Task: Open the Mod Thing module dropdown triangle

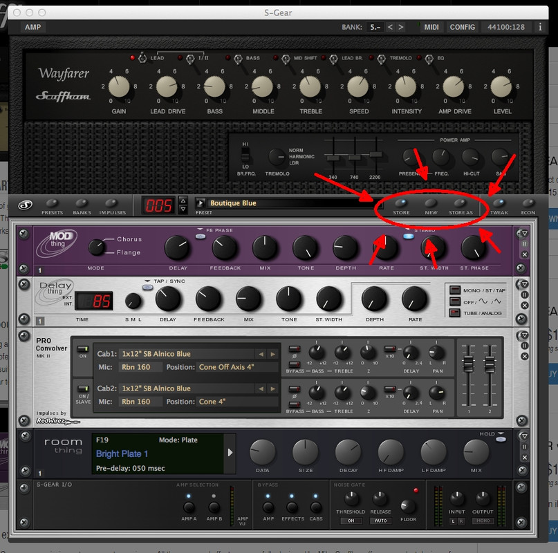Action: 525,234
